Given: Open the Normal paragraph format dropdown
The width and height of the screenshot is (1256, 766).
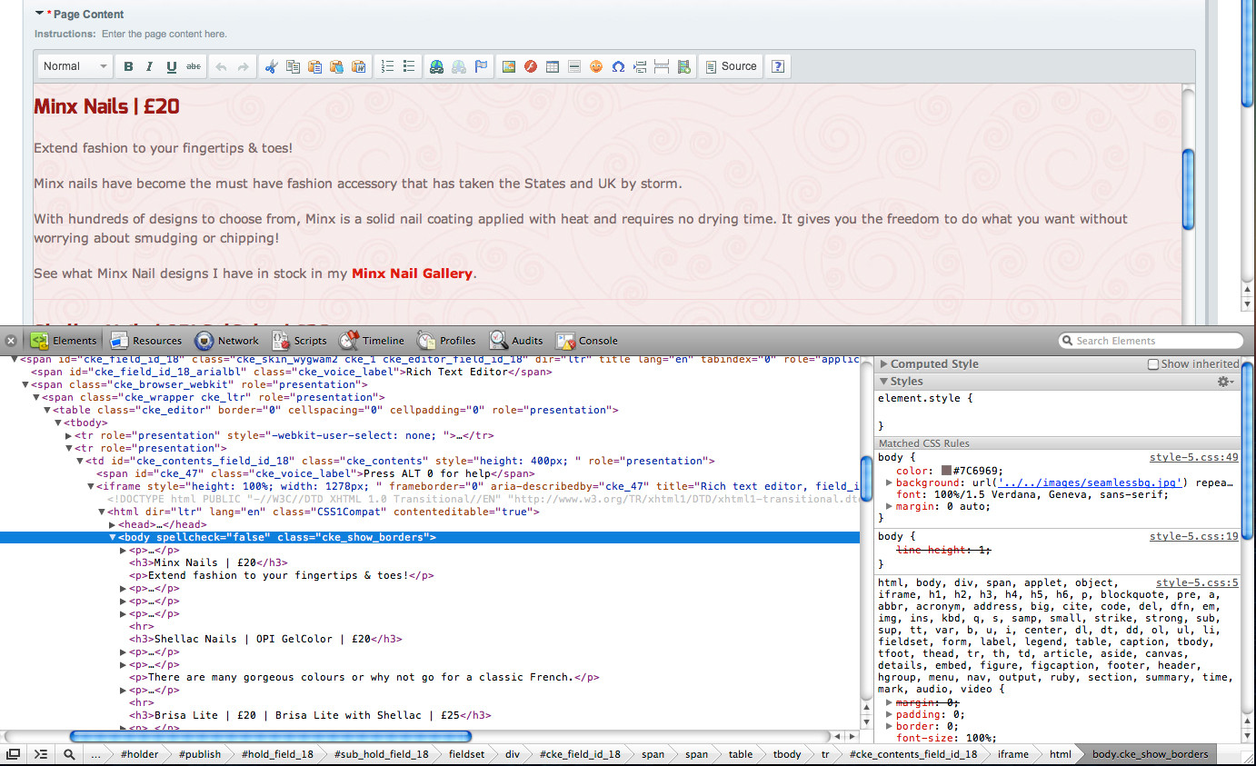Looking at the screenshot, I should [x=76, y=66].
